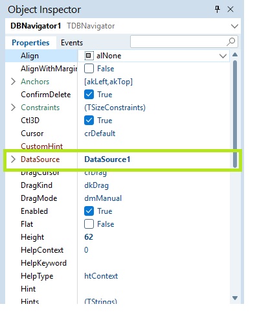
Task: Select the Anchors property name
Action: coord(35,82)
